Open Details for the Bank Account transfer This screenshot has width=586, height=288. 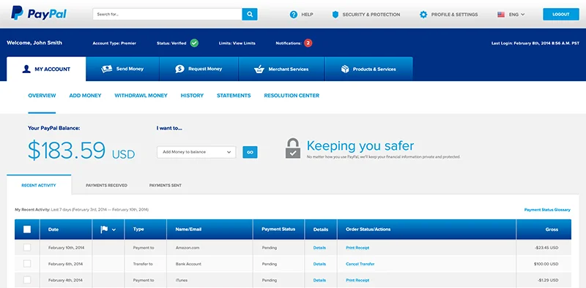(319, 264)
